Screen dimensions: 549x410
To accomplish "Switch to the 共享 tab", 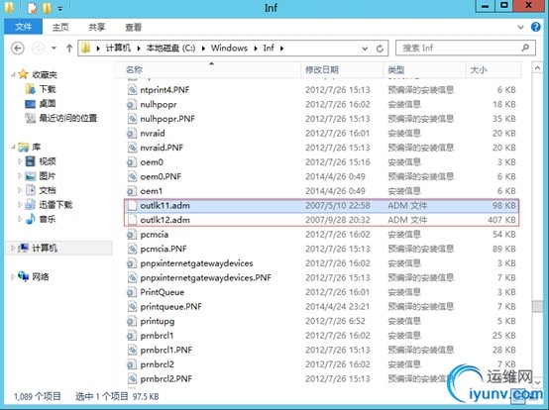I will point(97,27).
